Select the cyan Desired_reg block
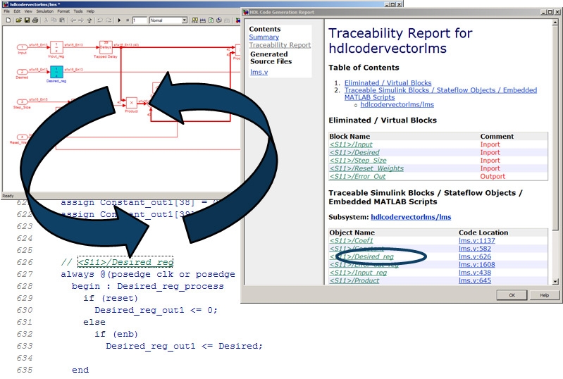The height and width of the screenshot is (379, 563). pyautogui.click(x=57, y=71)
